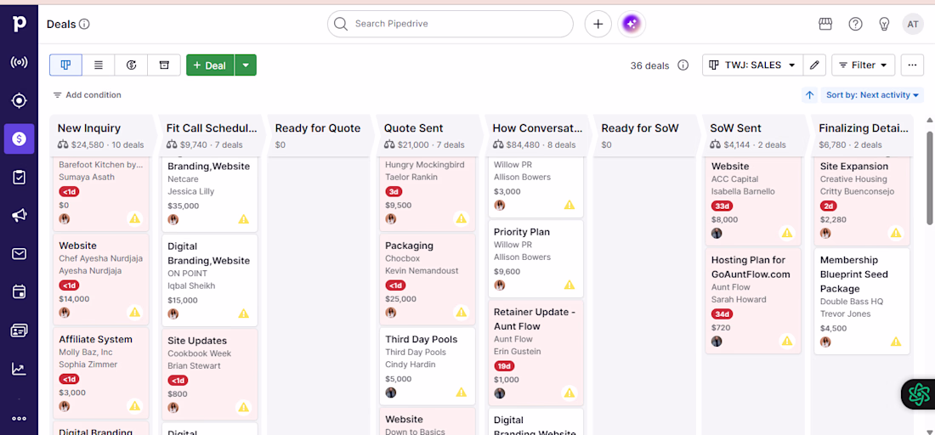Open the Third Day Pools deal title

[421, 339]
